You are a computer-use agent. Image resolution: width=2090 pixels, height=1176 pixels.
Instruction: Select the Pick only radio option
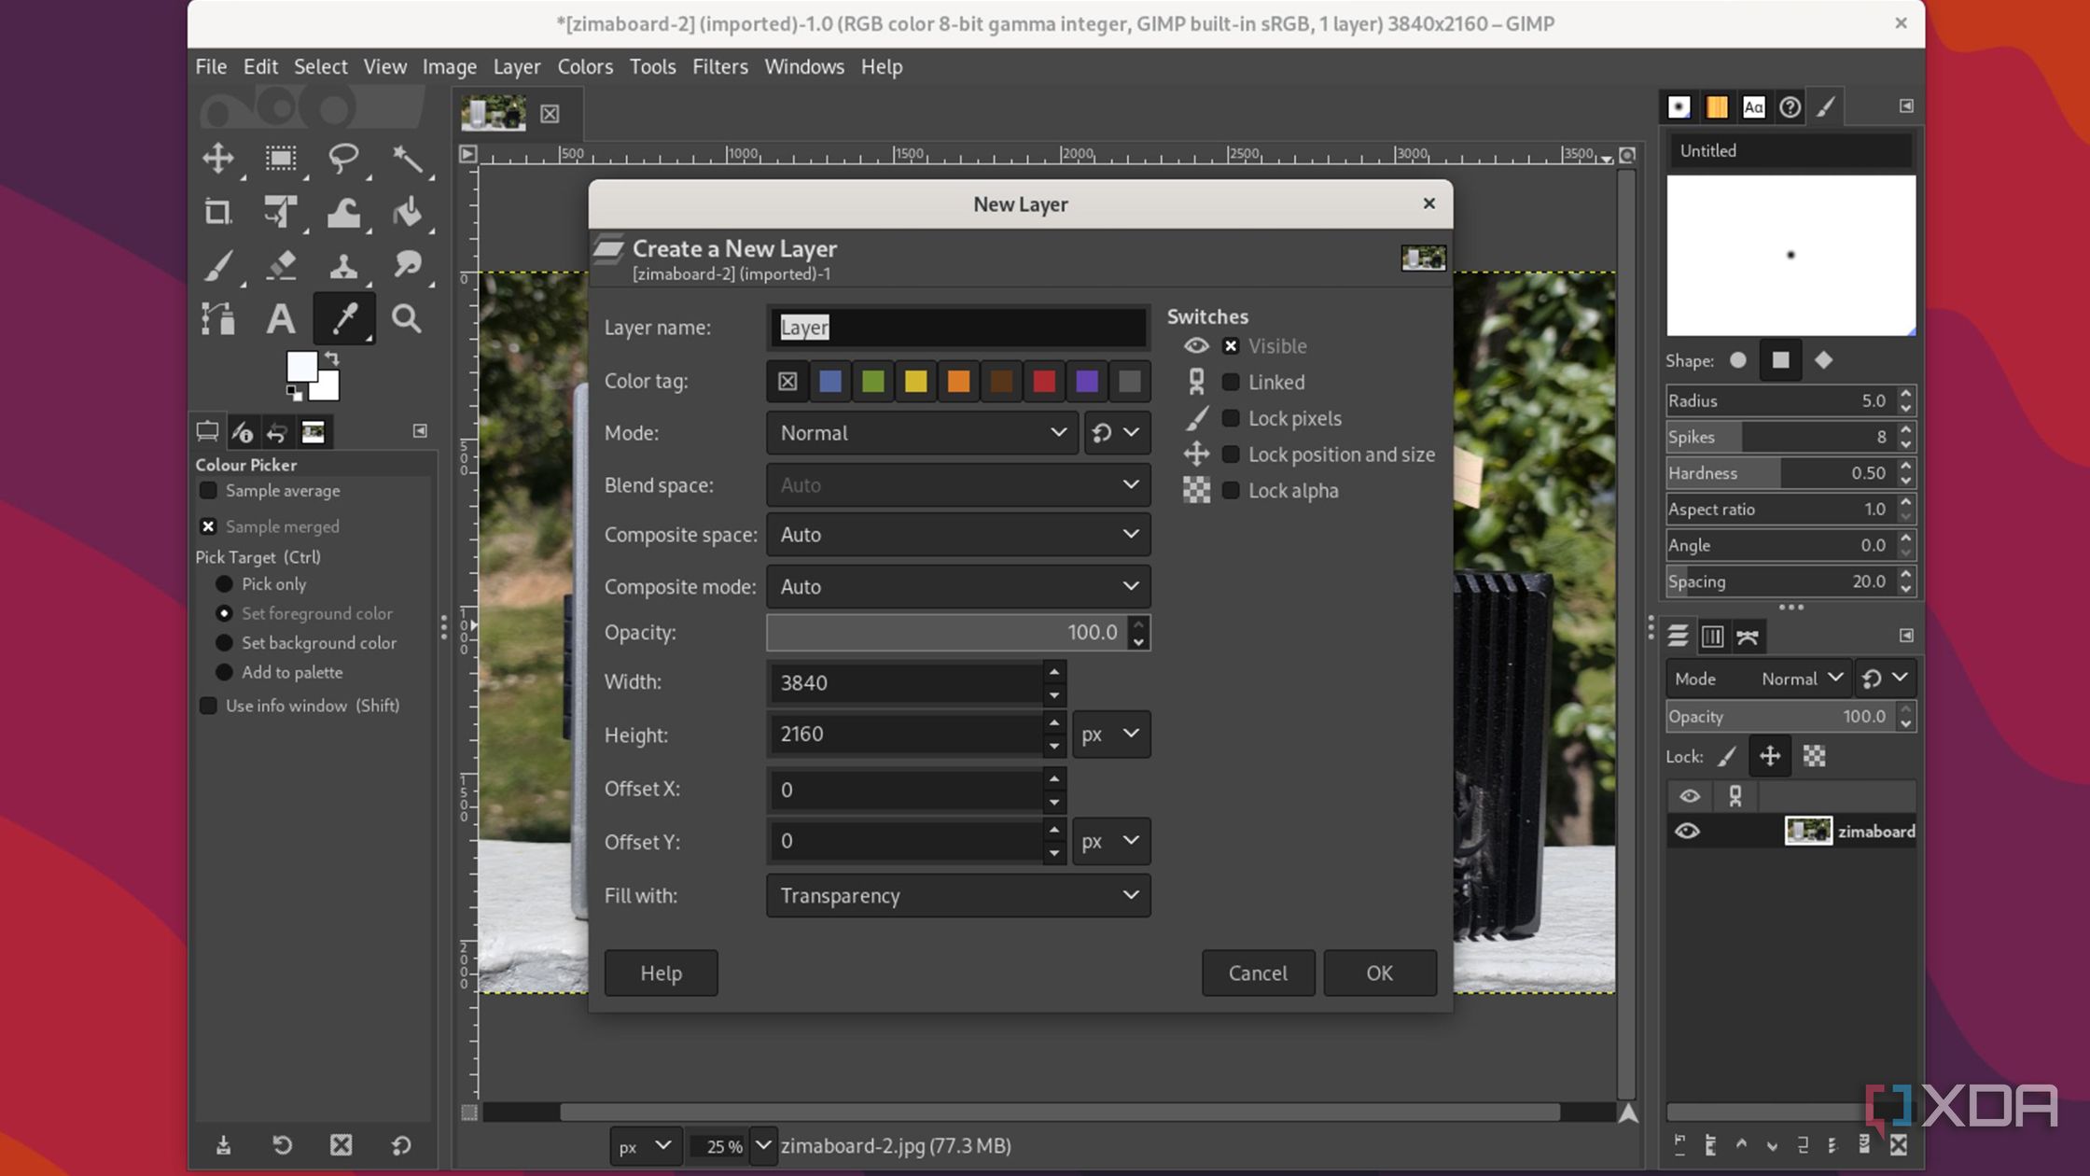[x=224, y=584]
